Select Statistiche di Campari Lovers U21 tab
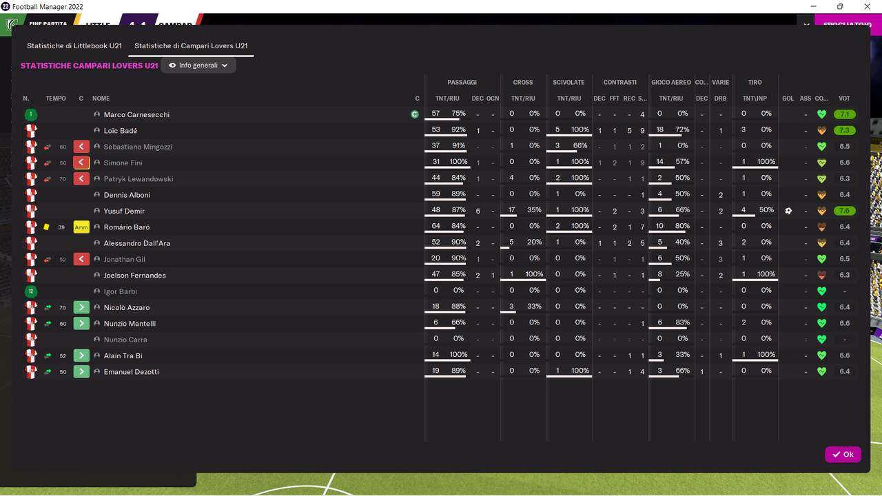Viewport: 882px width, 496px height. coord(191,46)
